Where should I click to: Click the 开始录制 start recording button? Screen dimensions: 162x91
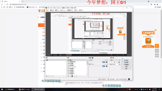(126, 62)
